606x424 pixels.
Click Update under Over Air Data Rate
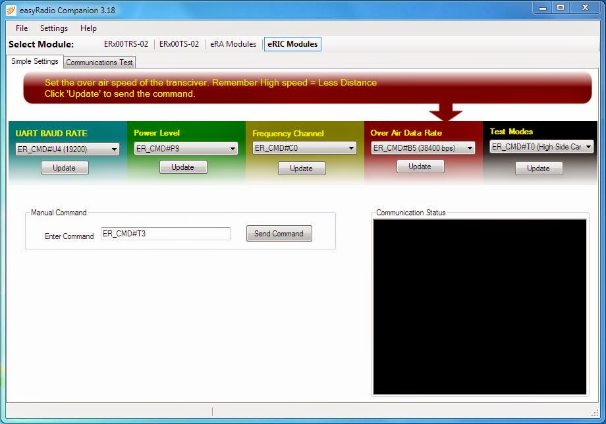(x=420, y=167)
